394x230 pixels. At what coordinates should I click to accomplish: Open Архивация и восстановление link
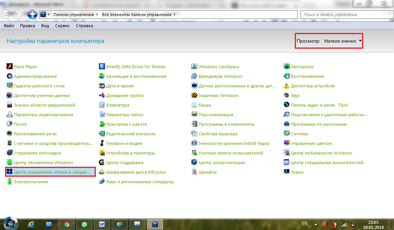point(136,76)
